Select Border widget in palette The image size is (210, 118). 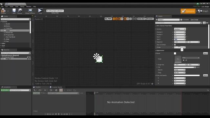[8, 24]
